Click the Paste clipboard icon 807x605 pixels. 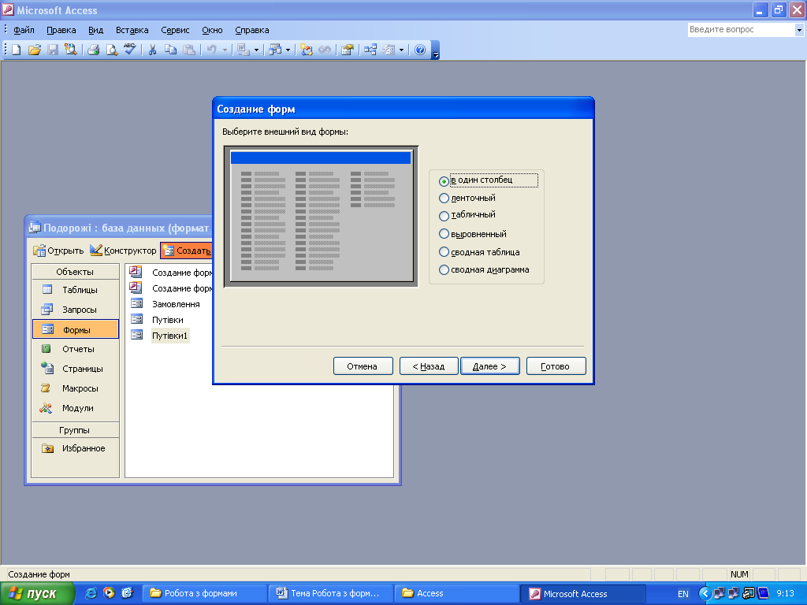pos(189,50)
